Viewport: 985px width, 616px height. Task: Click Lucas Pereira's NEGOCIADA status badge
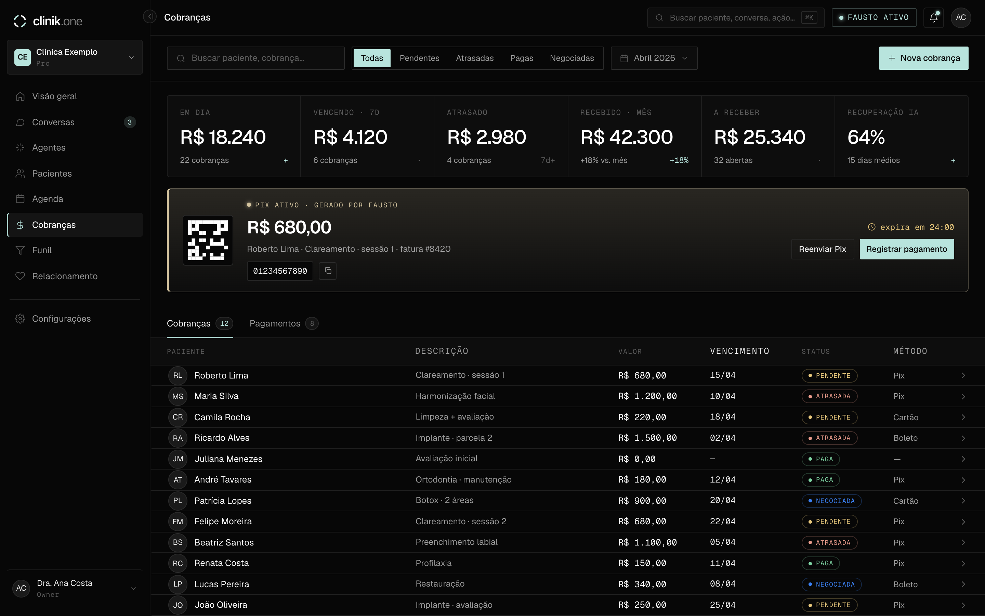831,584
